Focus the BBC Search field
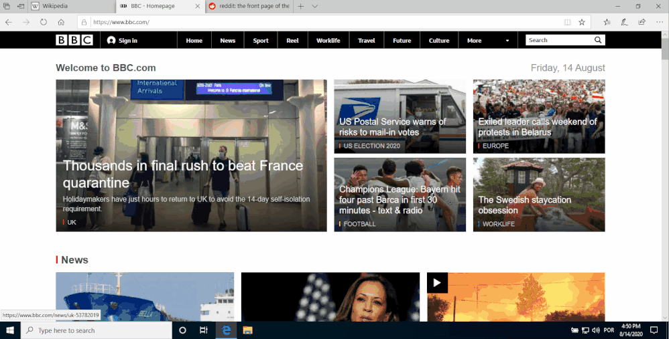Image resolution: width=669 pixels, height=339 pixels. (x=558, y=40)
